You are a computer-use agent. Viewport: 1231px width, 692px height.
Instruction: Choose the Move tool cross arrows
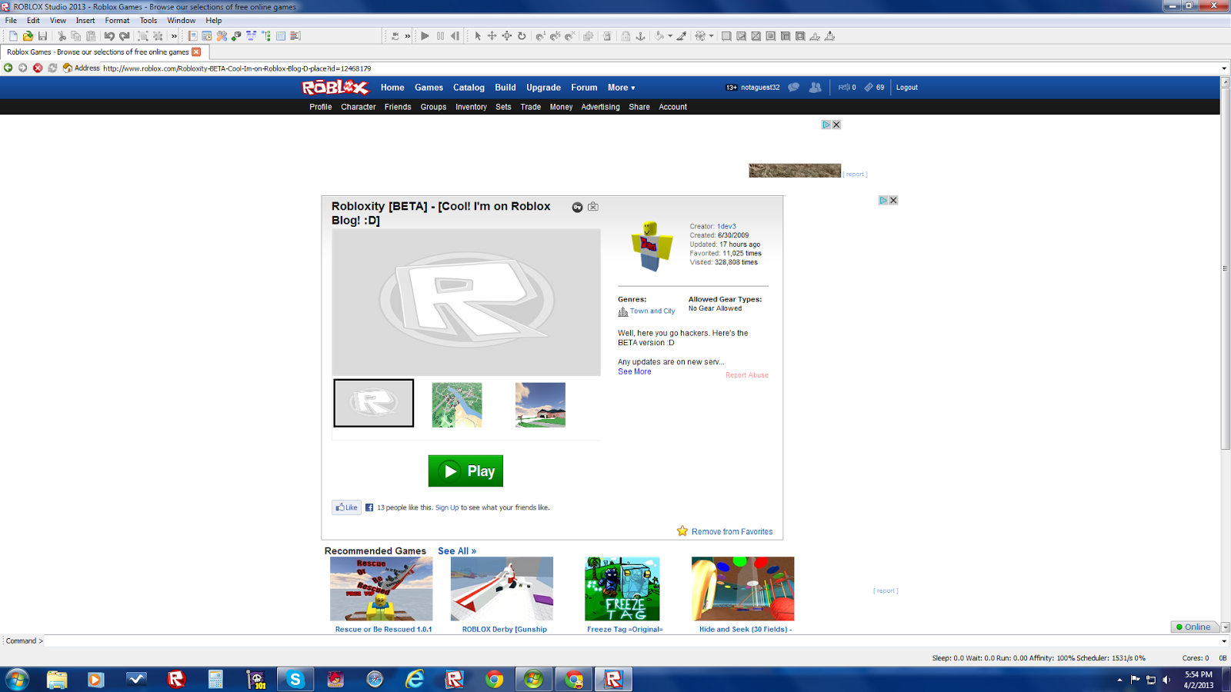coord(492,36)
